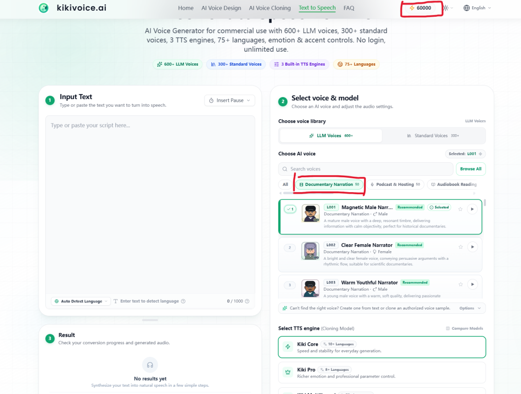The image size is (521, 394).
Task: Play the Clear Female Narrator preview
Action: 472,247
